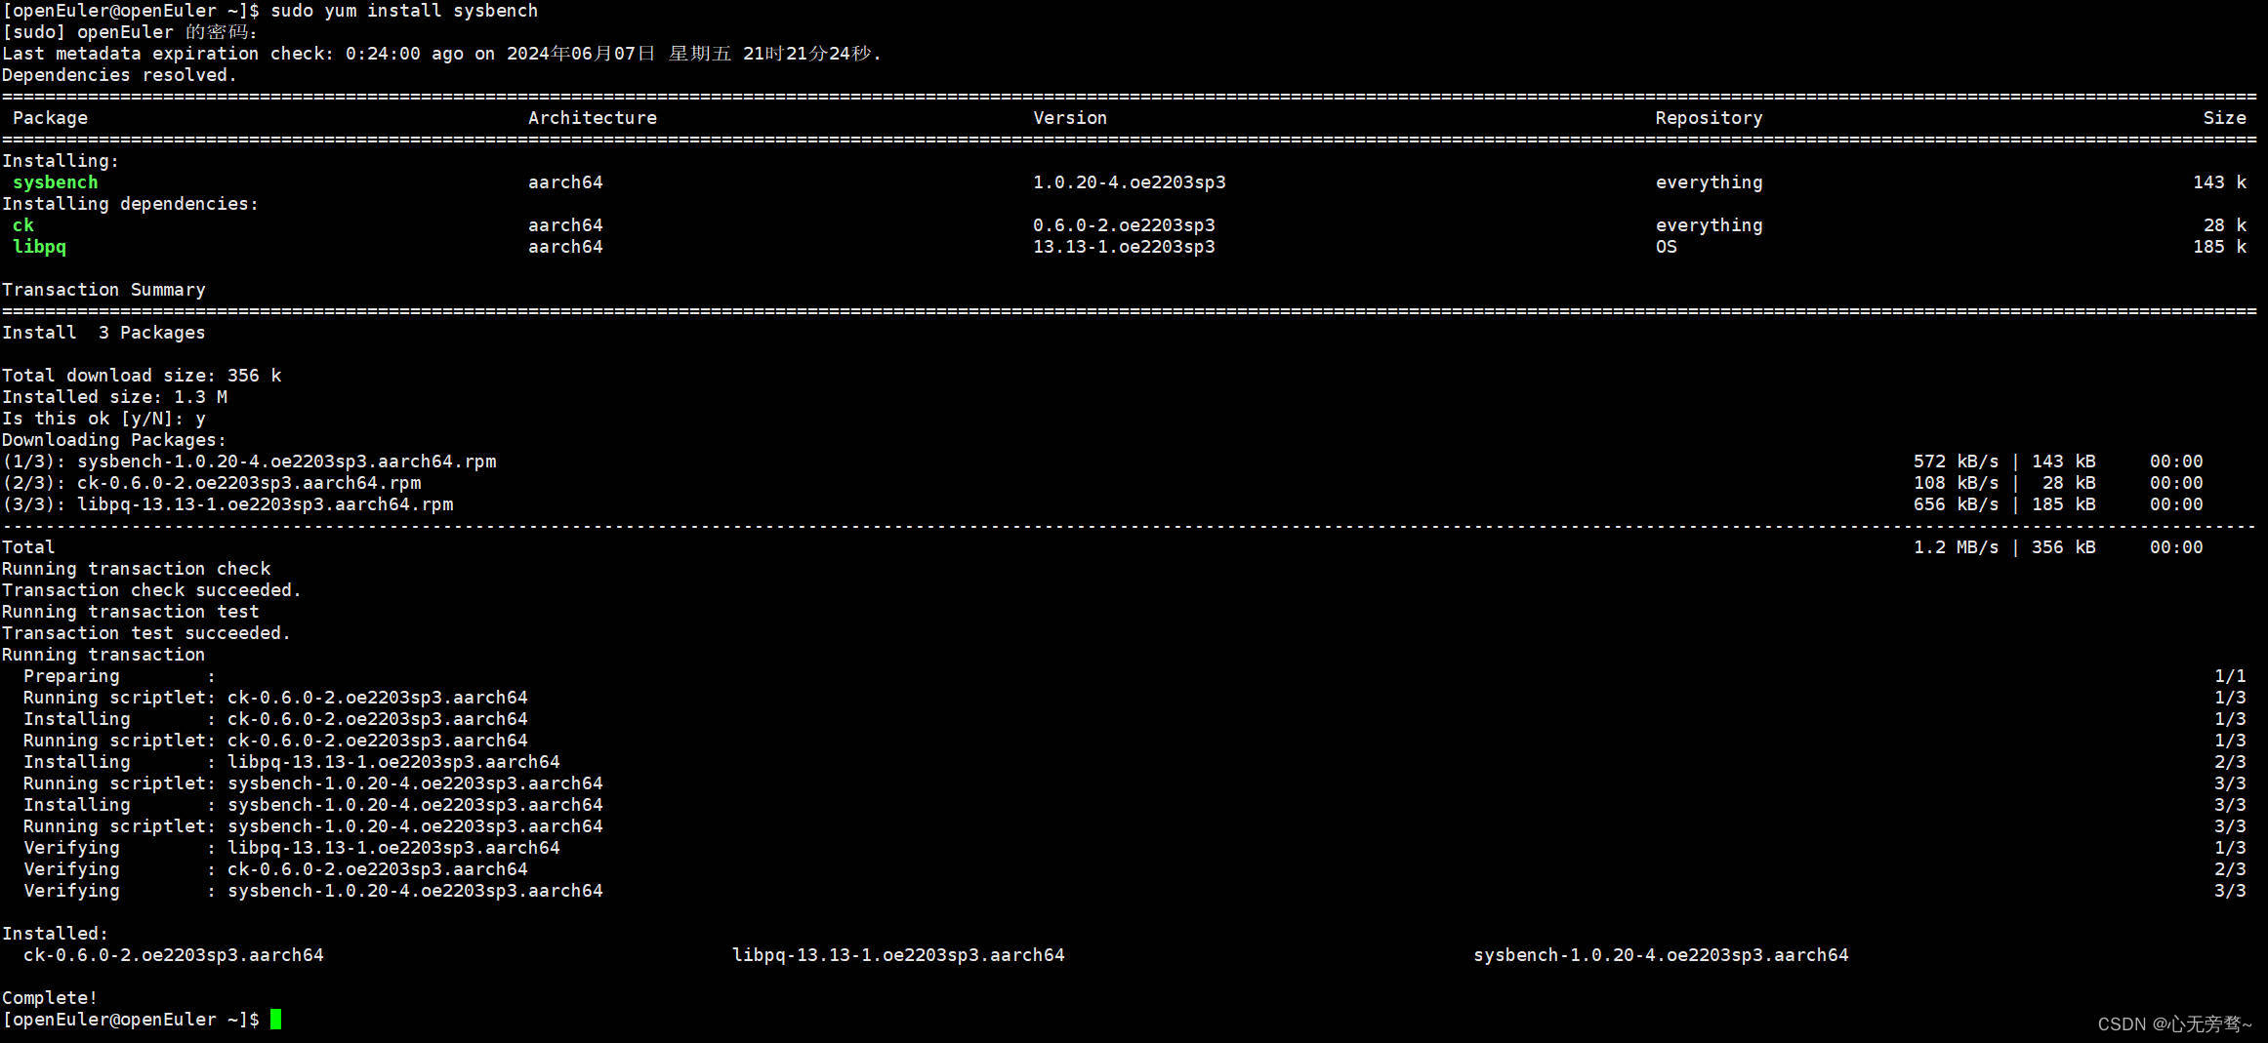
Task: Click the green 'libpq' dependency name
Action: click(x=39, y=247)
